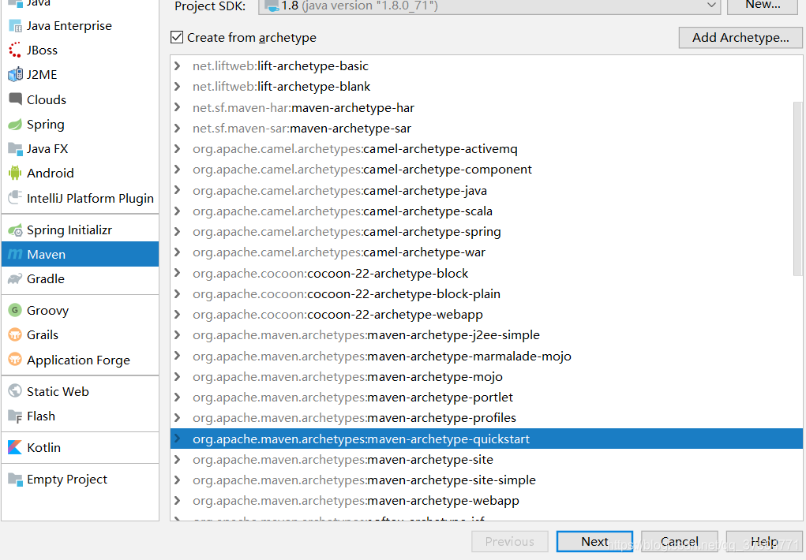This screenshot has height=560, width=806.
Task: Switch to Spring project type
Action: click(81, 125)
